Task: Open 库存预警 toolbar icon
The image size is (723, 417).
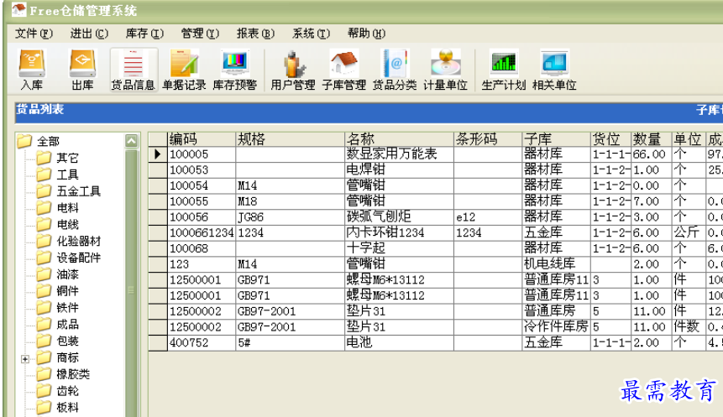Action: coord(234,69)
